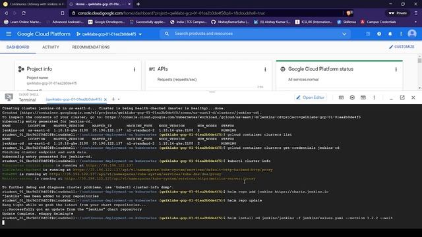
Task: Click the Brave Shields icon
Action: 349,13
